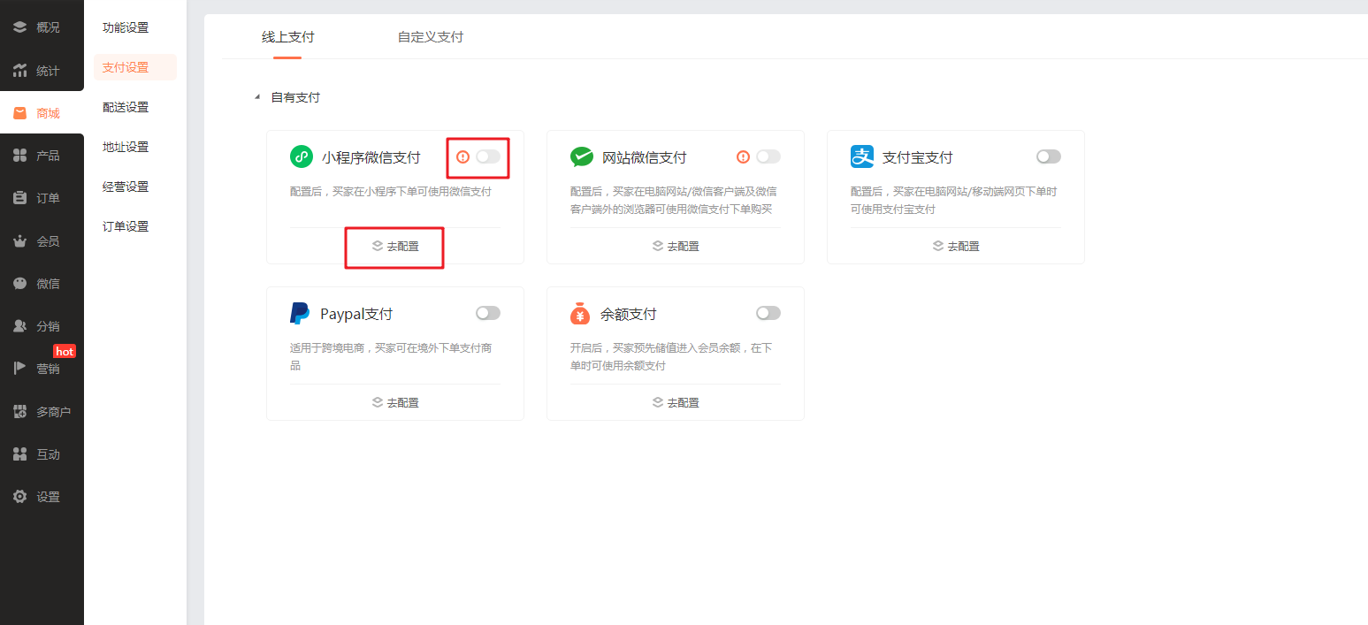Click the hot badge near 营销
The width and height of the screenshot is (1368, 625).
coord(65,351)
